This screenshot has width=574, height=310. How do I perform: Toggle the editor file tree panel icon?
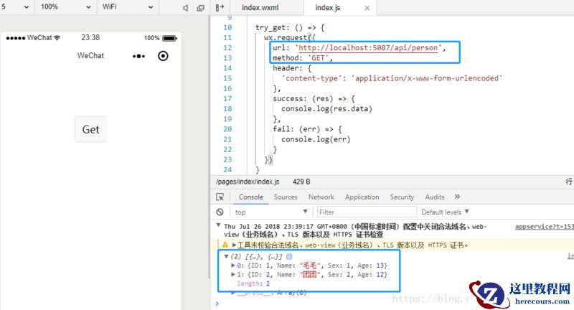point(220,7)
